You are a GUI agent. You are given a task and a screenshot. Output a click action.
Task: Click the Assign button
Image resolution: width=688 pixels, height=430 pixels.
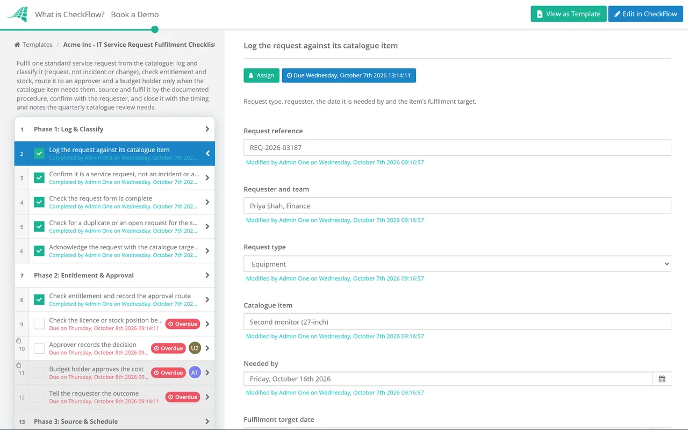[x=261, y=75]
